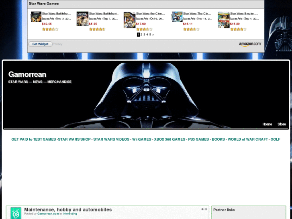Screen dimensions: 292x219
Task: Open the Home menu item
Action: [267, 124]
